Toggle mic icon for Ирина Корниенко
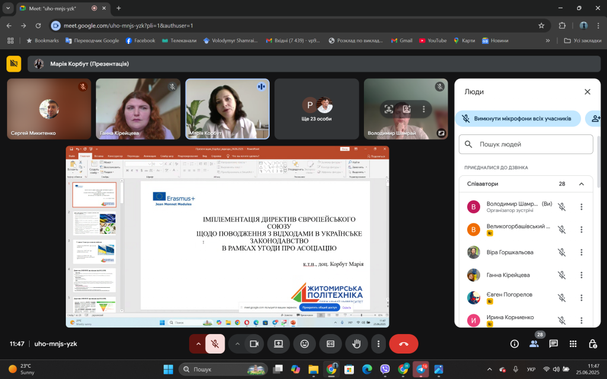607x379 pixels. click(x=562, y=320)
